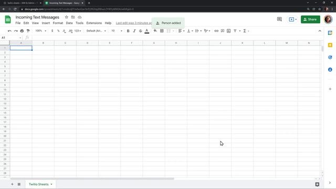Open the fill color picker
336x189 pixels.
click(x=155, y=31)
